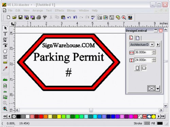Viewport: 170px width, 127px height.
Task: Select the yellow Measure ruler tool
Action: [x=5, y=63]
